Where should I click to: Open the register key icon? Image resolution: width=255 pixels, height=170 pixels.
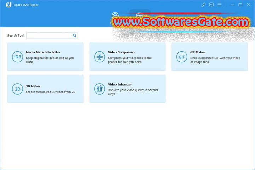tap(203, 5)
